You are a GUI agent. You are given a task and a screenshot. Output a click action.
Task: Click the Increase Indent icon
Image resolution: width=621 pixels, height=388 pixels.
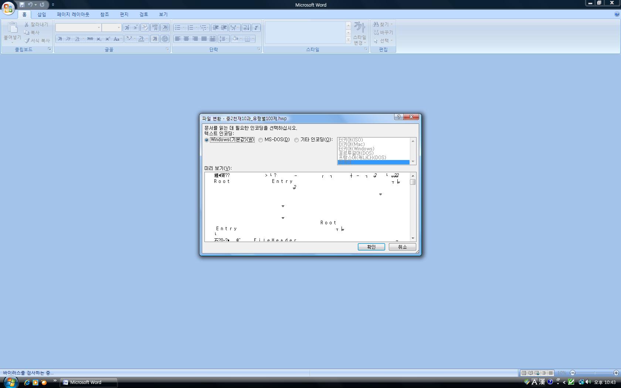224,28
